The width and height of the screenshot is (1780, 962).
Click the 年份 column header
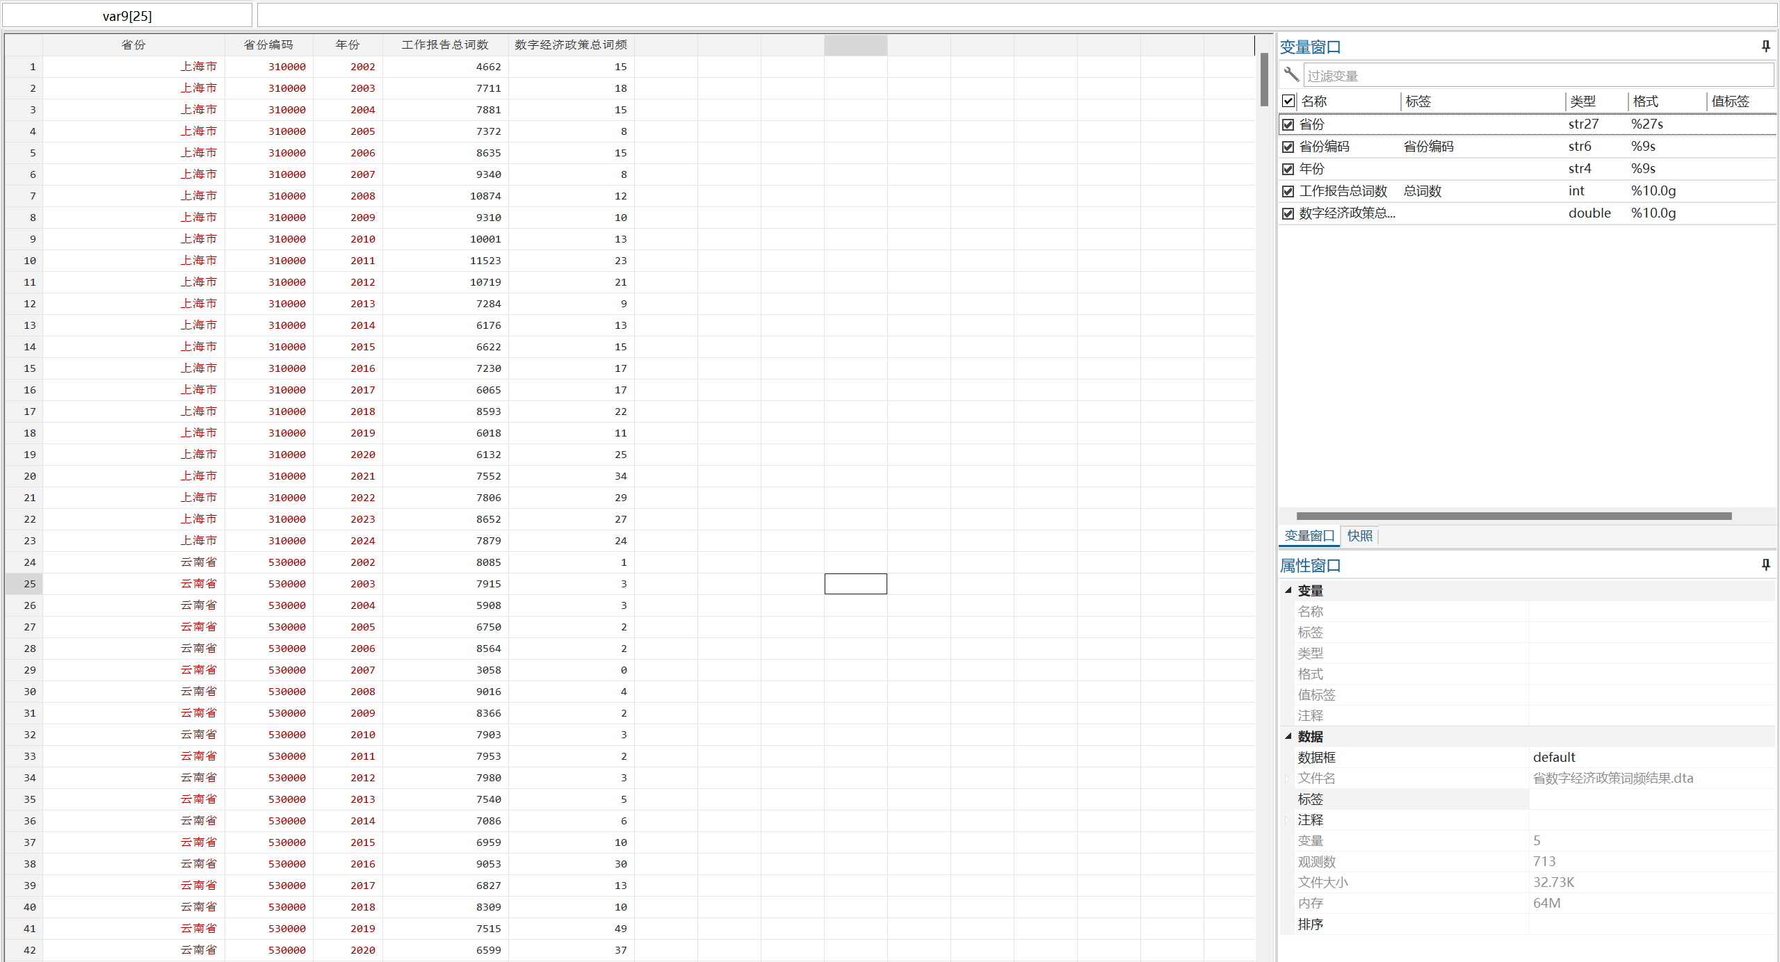point(348,45)
